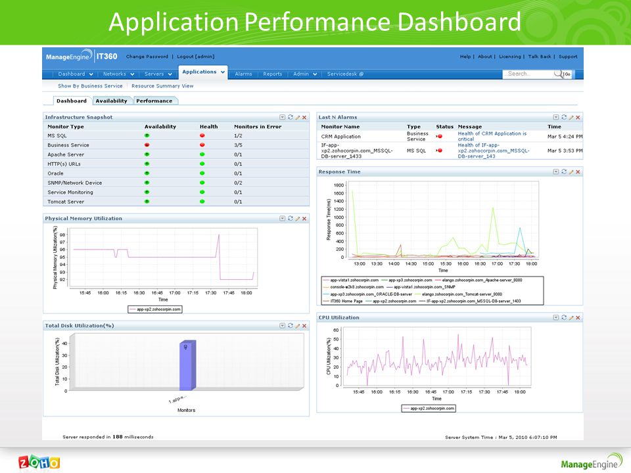Click the ManageEngine IT360 logo
Viewport: 631px width, 473px height.
click(x=82, y=56)
